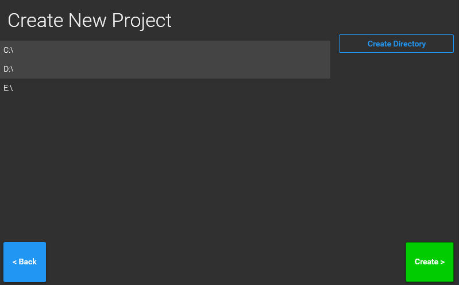Return using the < Back button
Image resolution: width=459 pixels, height=285 pixels.
[x=25, y=262]
